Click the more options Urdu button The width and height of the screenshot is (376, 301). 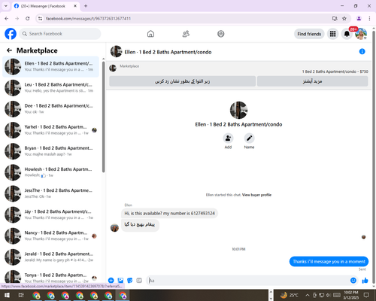point(313,81)
